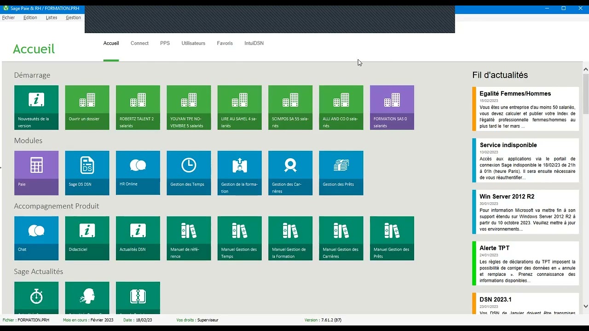Switch to the Favoris tab

(x=225, y=43)
